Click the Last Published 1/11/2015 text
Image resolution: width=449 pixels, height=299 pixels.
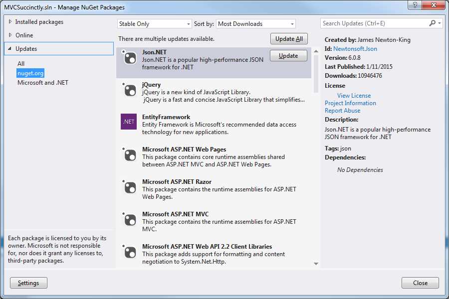359,67
